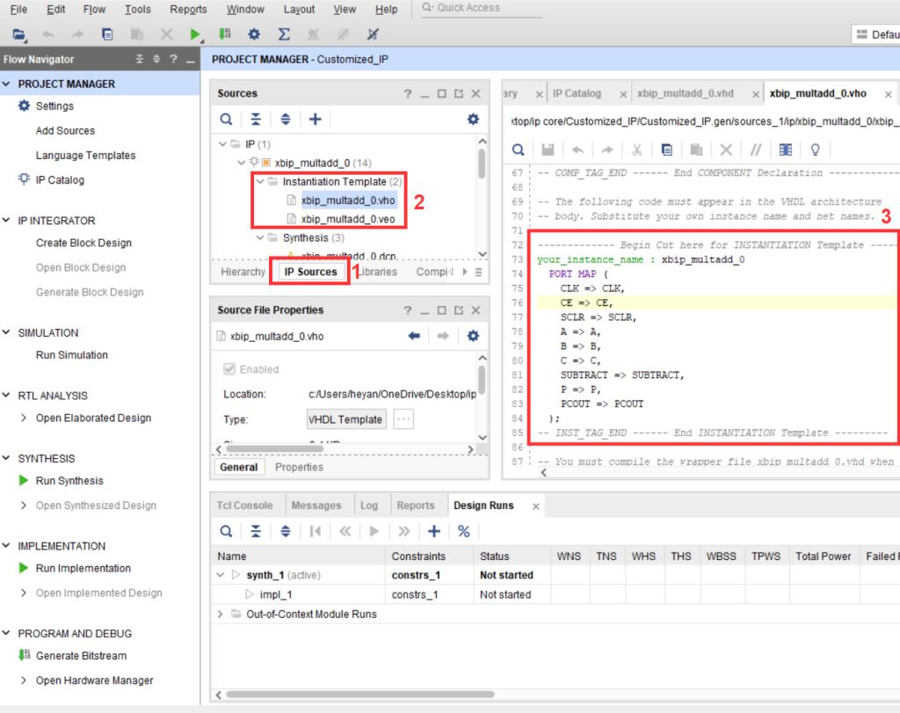This screenshot has height=713, width=900.
Task: Collapse all items in Sources panel
Action: (x=256, y=120)
